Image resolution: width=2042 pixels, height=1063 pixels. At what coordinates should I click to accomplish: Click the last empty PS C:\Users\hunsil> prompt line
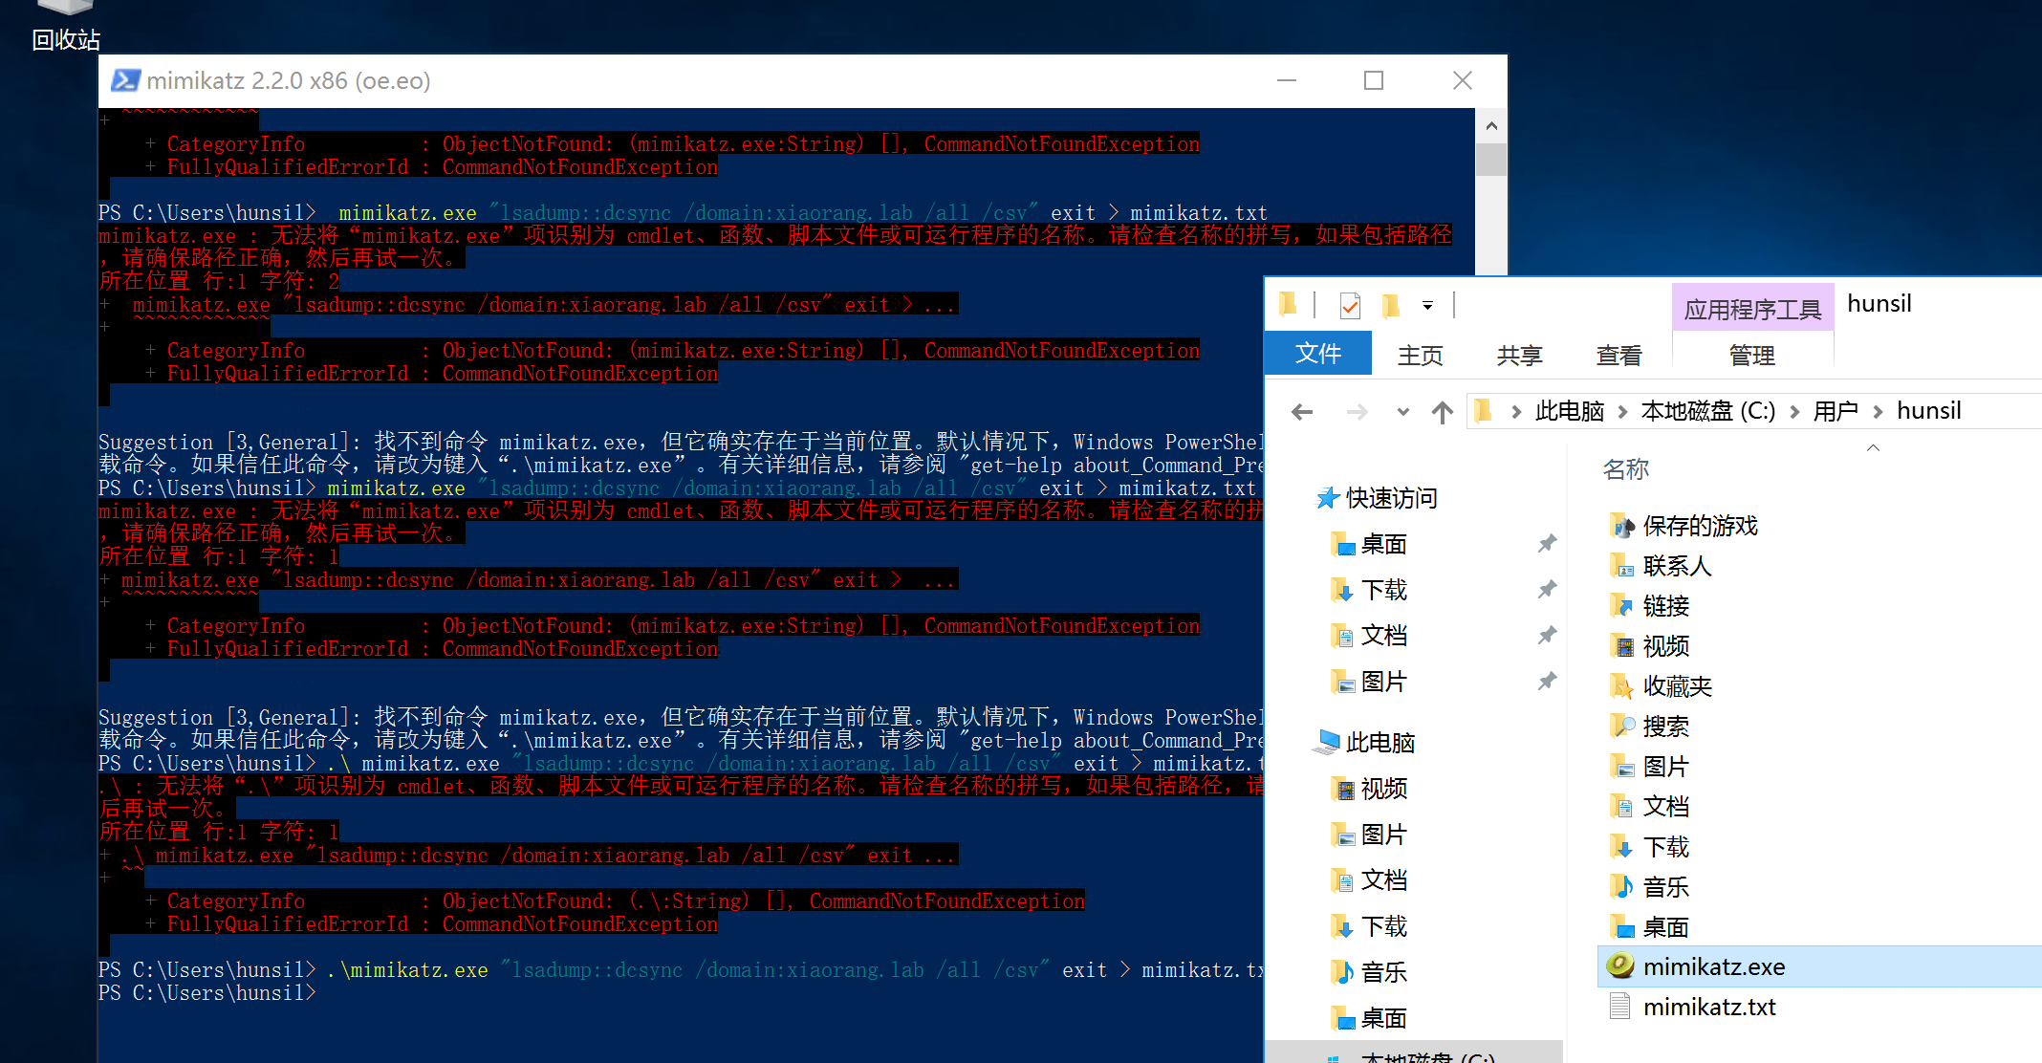coord(206,993)
